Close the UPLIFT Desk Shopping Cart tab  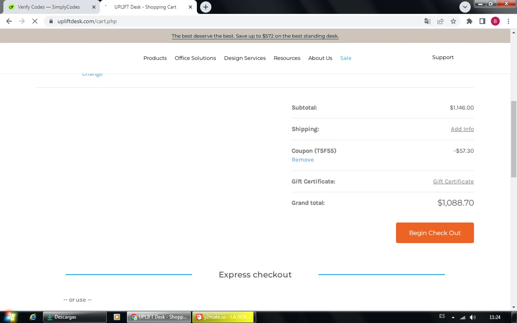[190, 7]
